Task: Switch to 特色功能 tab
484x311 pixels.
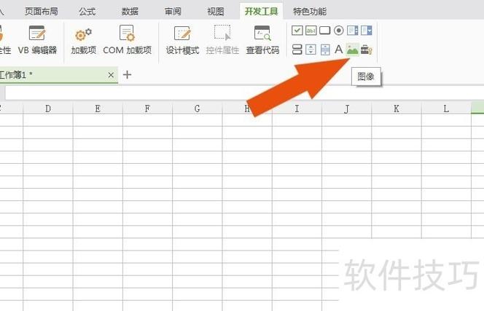Action: click(310, 12)
